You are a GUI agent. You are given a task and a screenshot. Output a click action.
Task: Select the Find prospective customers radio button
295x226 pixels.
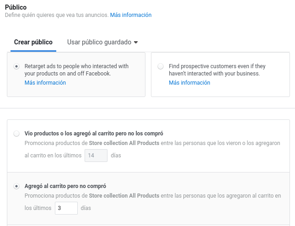click(x=161, y=66)
